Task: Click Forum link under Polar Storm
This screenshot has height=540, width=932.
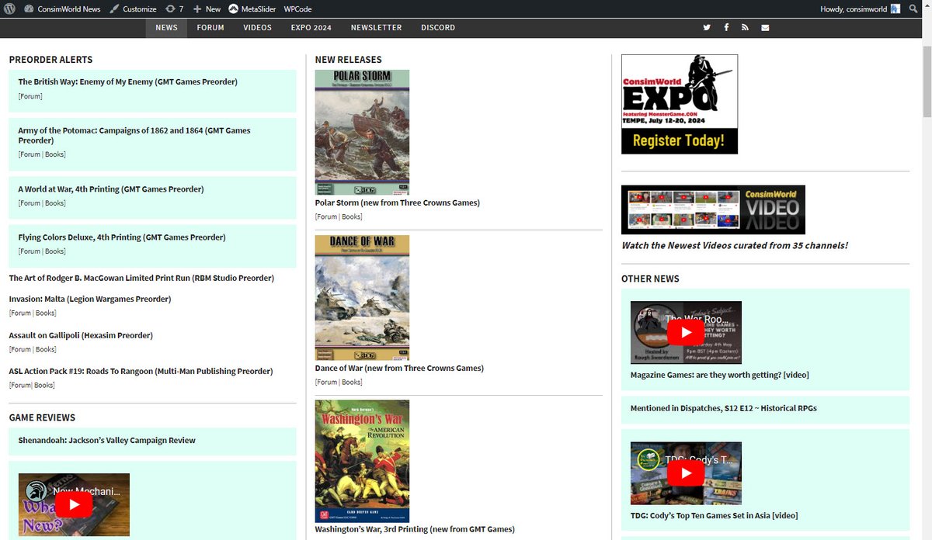Action: pyautogui.click(x=327, y=217)
